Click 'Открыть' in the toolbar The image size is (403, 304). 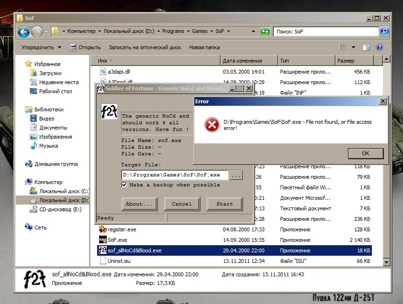click(x=86, y=47)
